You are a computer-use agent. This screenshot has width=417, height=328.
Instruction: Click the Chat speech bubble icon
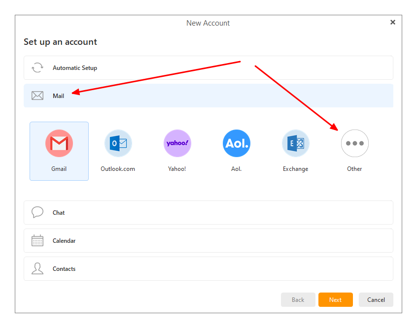pos(37,212)
